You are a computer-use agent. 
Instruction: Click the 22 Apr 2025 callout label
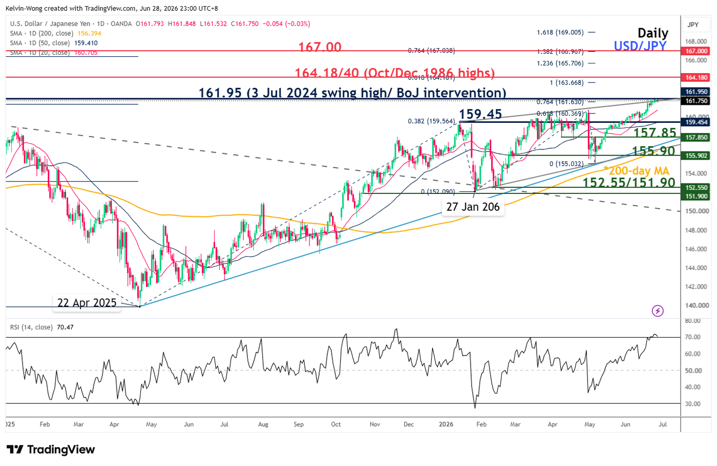pos(87,303)
